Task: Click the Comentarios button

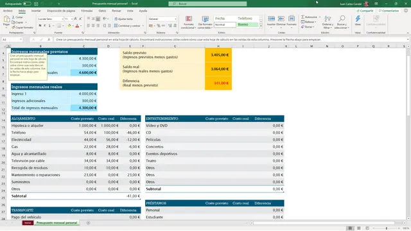Action: click(389, 11)
